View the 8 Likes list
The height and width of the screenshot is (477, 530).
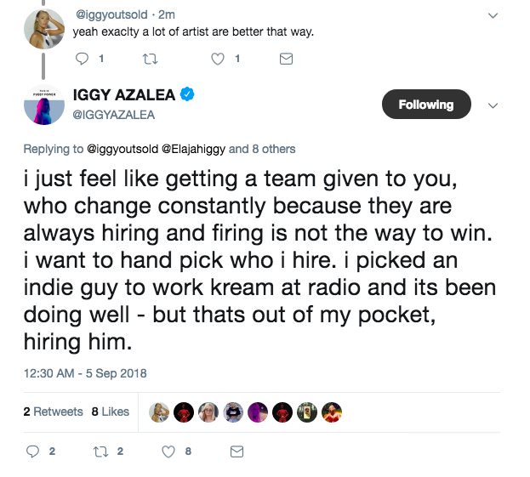click(110, 412)
